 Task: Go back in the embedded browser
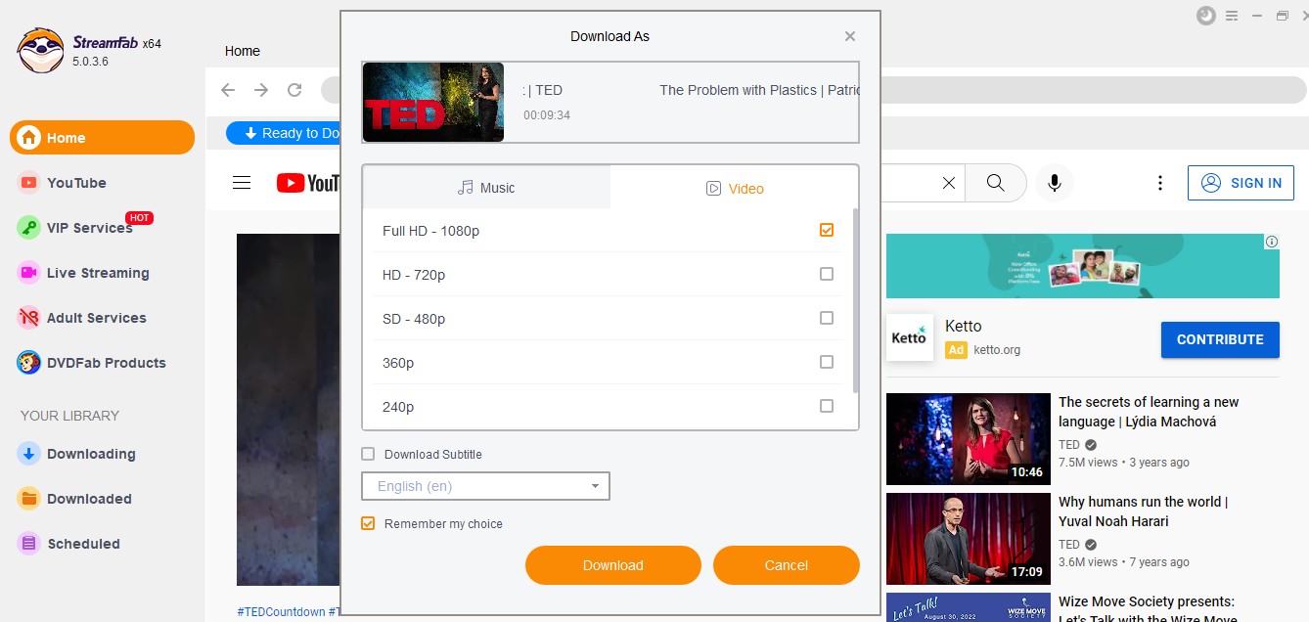(x=228, y=90)
